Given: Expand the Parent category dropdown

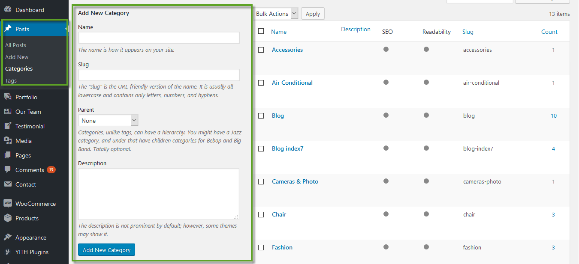Looking at the screenshot, I should tap(108, 121).
